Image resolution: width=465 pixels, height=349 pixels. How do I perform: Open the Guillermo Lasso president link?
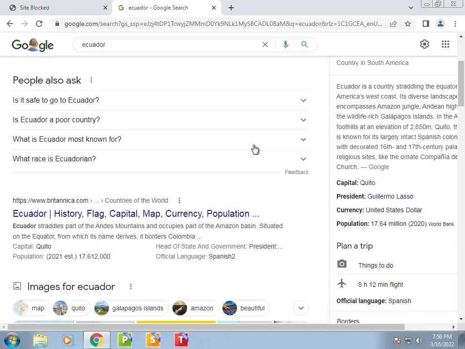390,196
